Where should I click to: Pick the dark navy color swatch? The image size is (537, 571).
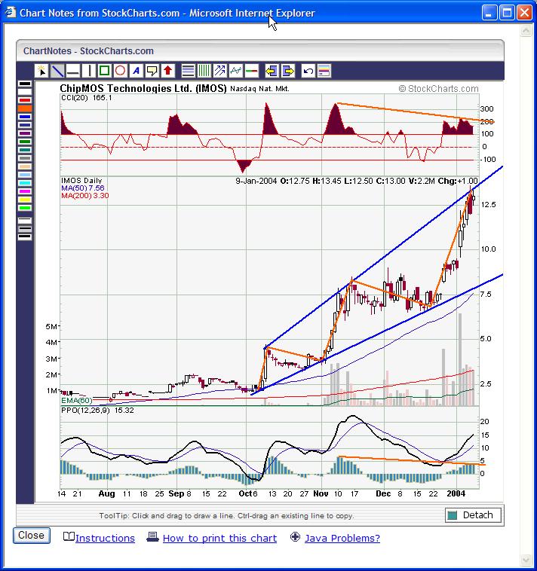tap(25, 125)
